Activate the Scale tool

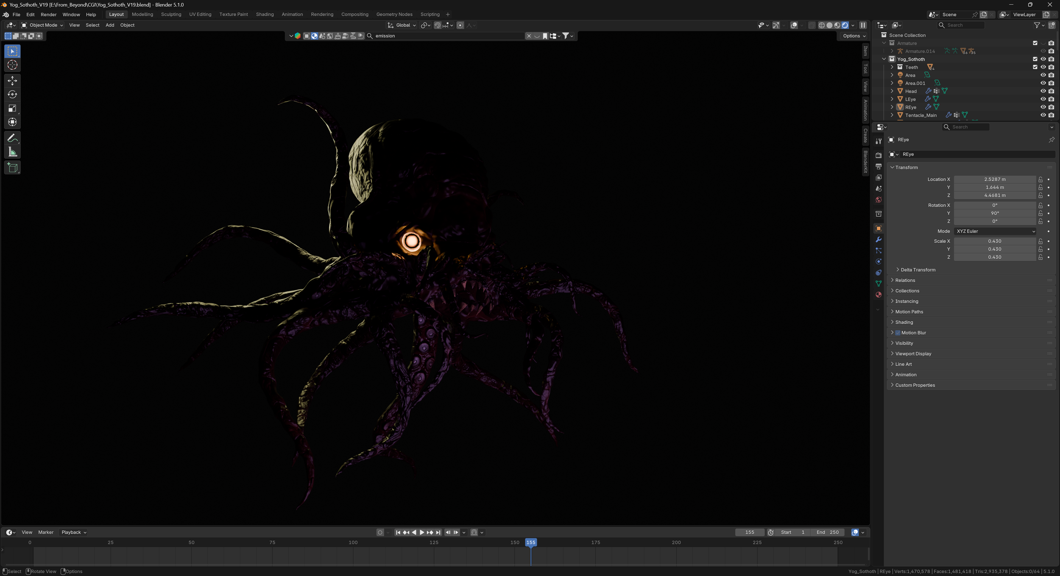tap(12, 109)
